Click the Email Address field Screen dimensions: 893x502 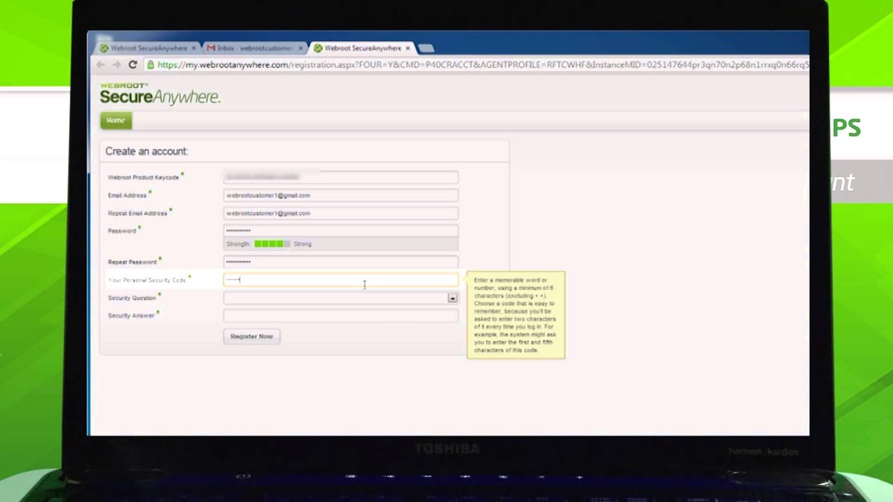(x=340, y=195)
